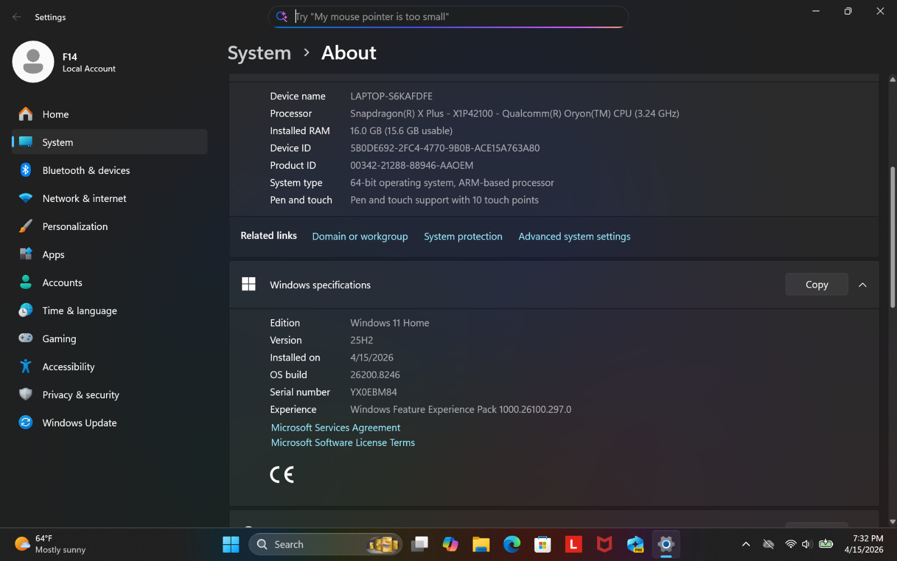Open the Home settings page
This screenshot has width=897, height=561.
pos(109,114)
